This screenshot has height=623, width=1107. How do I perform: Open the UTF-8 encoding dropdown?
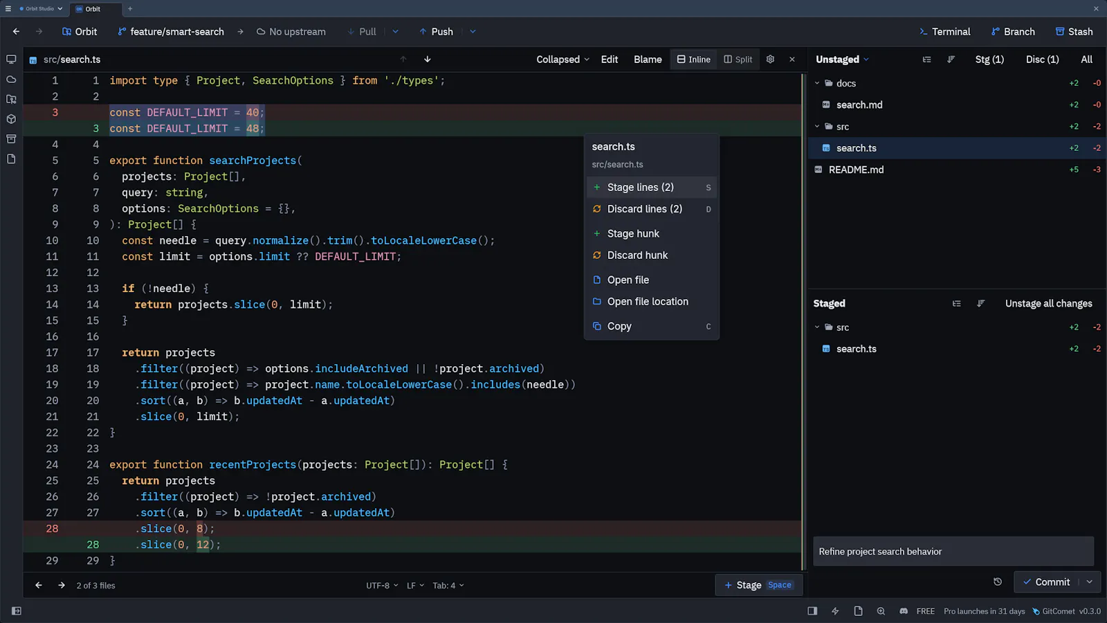pyautogui.click(x=382, y=586)
